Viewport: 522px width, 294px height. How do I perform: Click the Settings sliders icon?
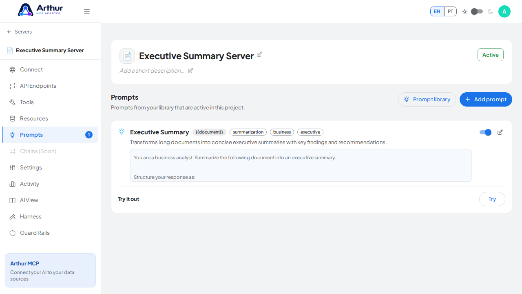click(x=12, y=167)
